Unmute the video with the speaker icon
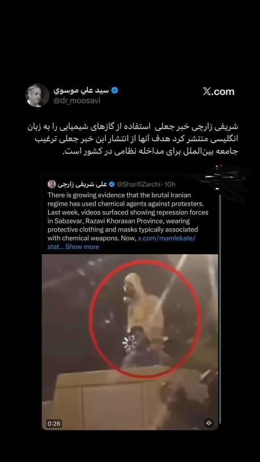The width and height of the screenshot is (260, 462). (209, 423)
